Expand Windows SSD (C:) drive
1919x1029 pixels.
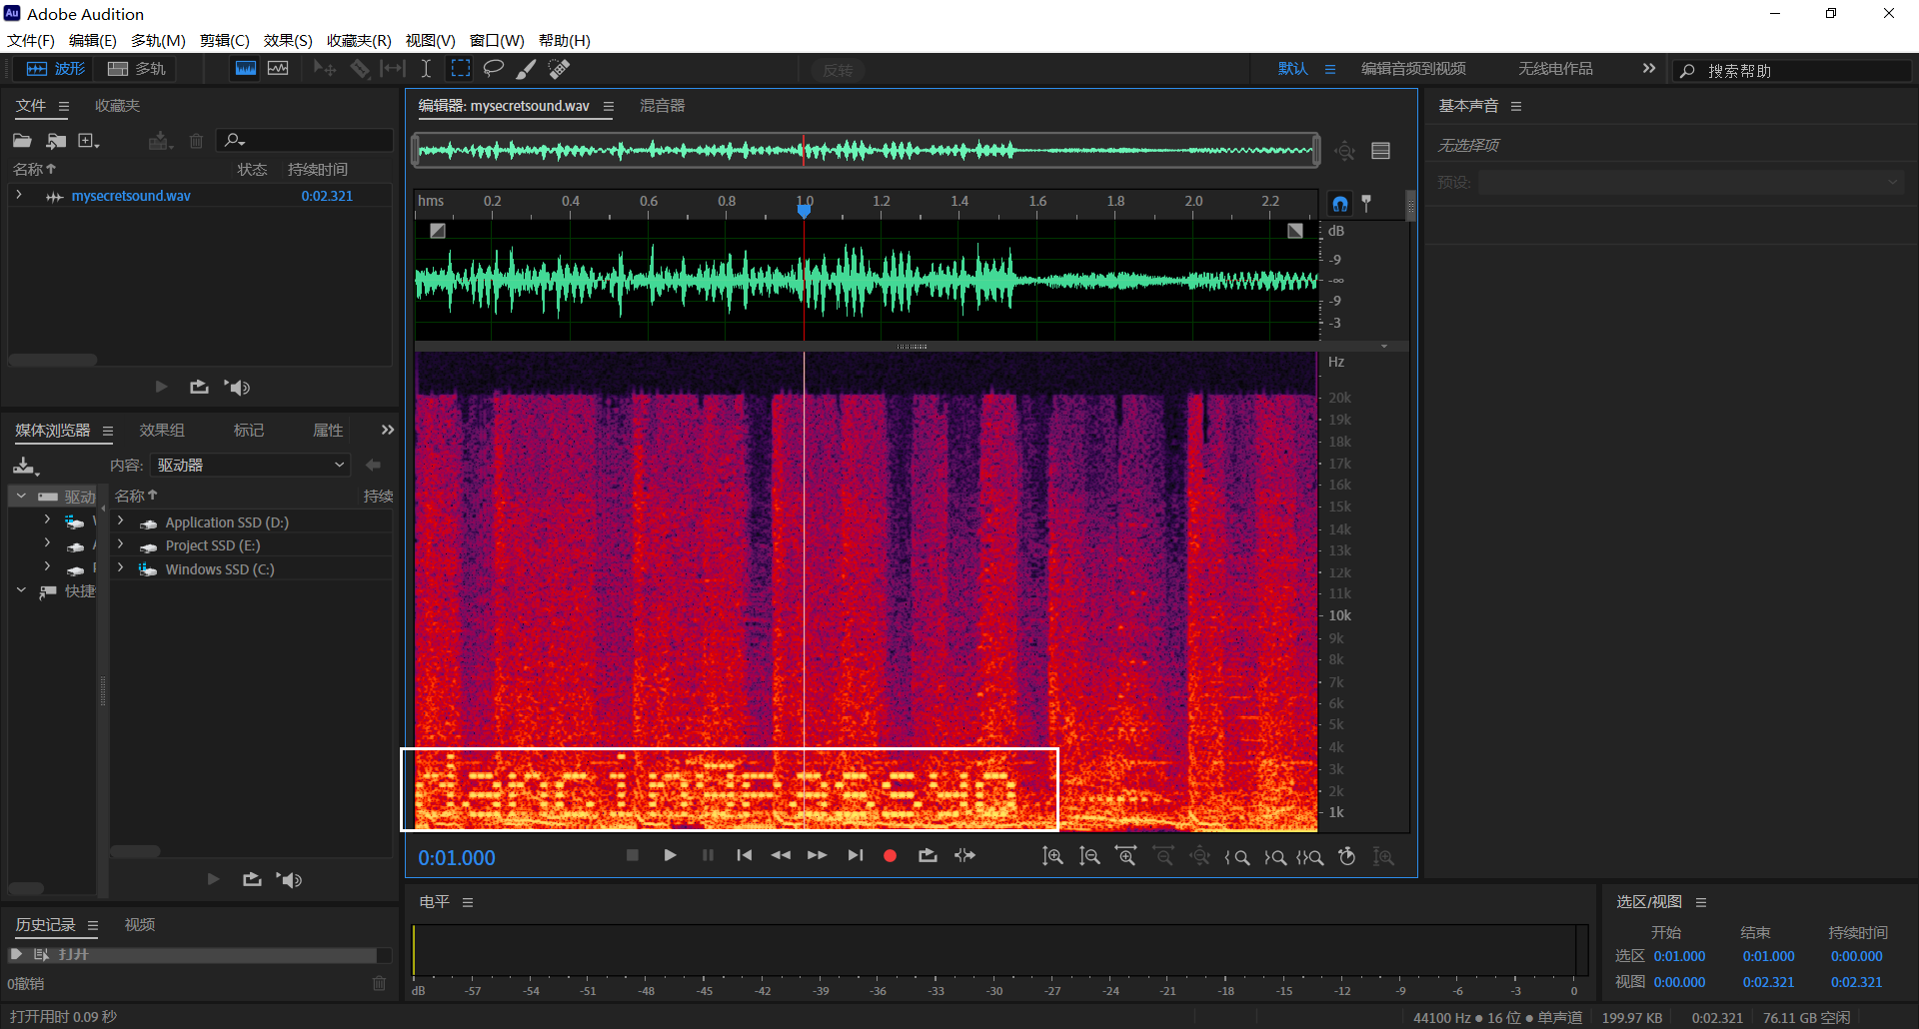[120, 568]
